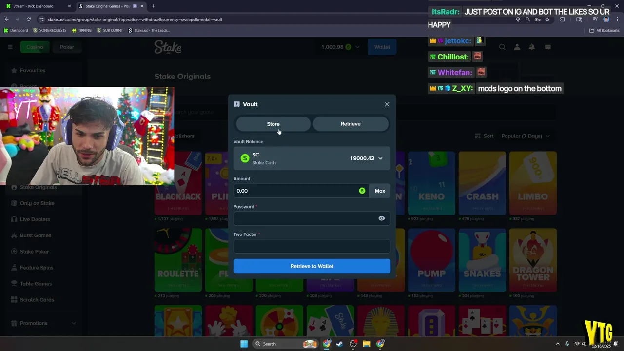
Task: Switch to the Store tab in Vault
Action: click(x=273, y=124)
